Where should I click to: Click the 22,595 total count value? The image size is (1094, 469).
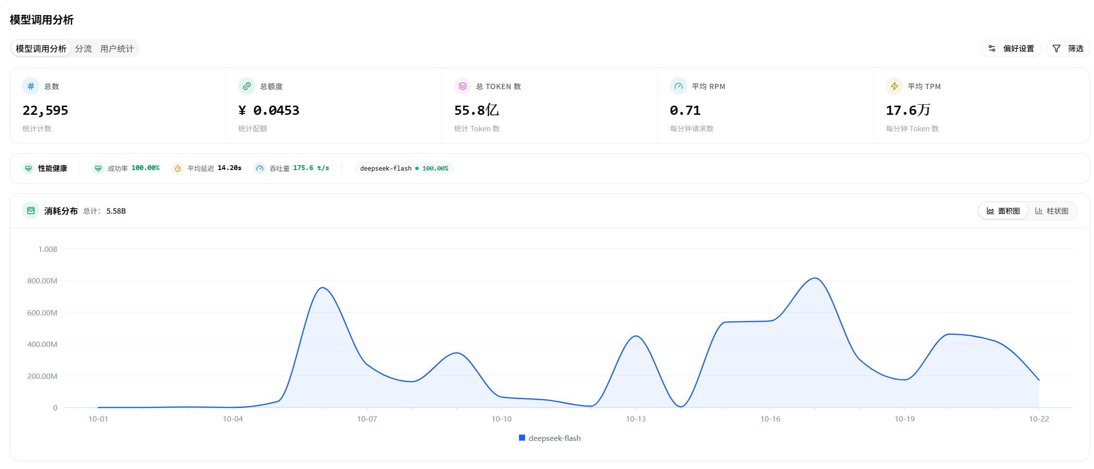[45, 110]
